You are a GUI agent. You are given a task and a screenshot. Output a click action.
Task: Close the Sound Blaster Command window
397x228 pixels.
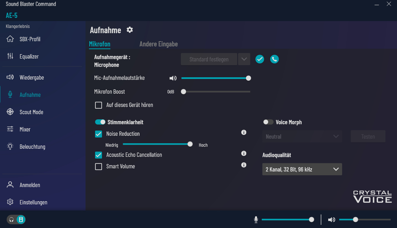[389, 4]
